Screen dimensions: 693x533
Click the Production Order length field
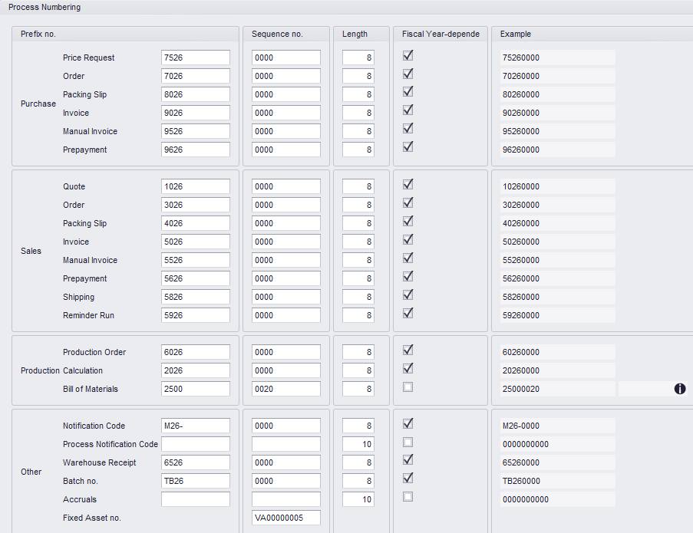coord(358,352)
